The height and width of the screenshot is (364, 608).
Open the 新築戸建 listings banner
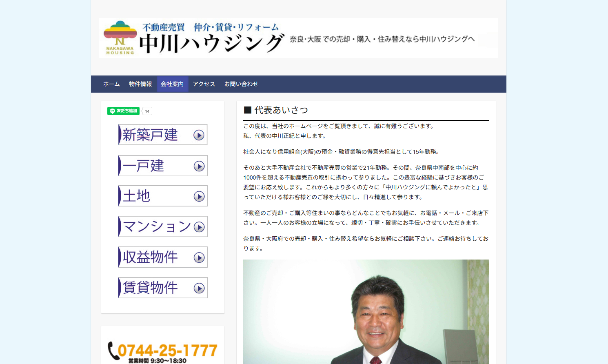[x=163, y=135]
